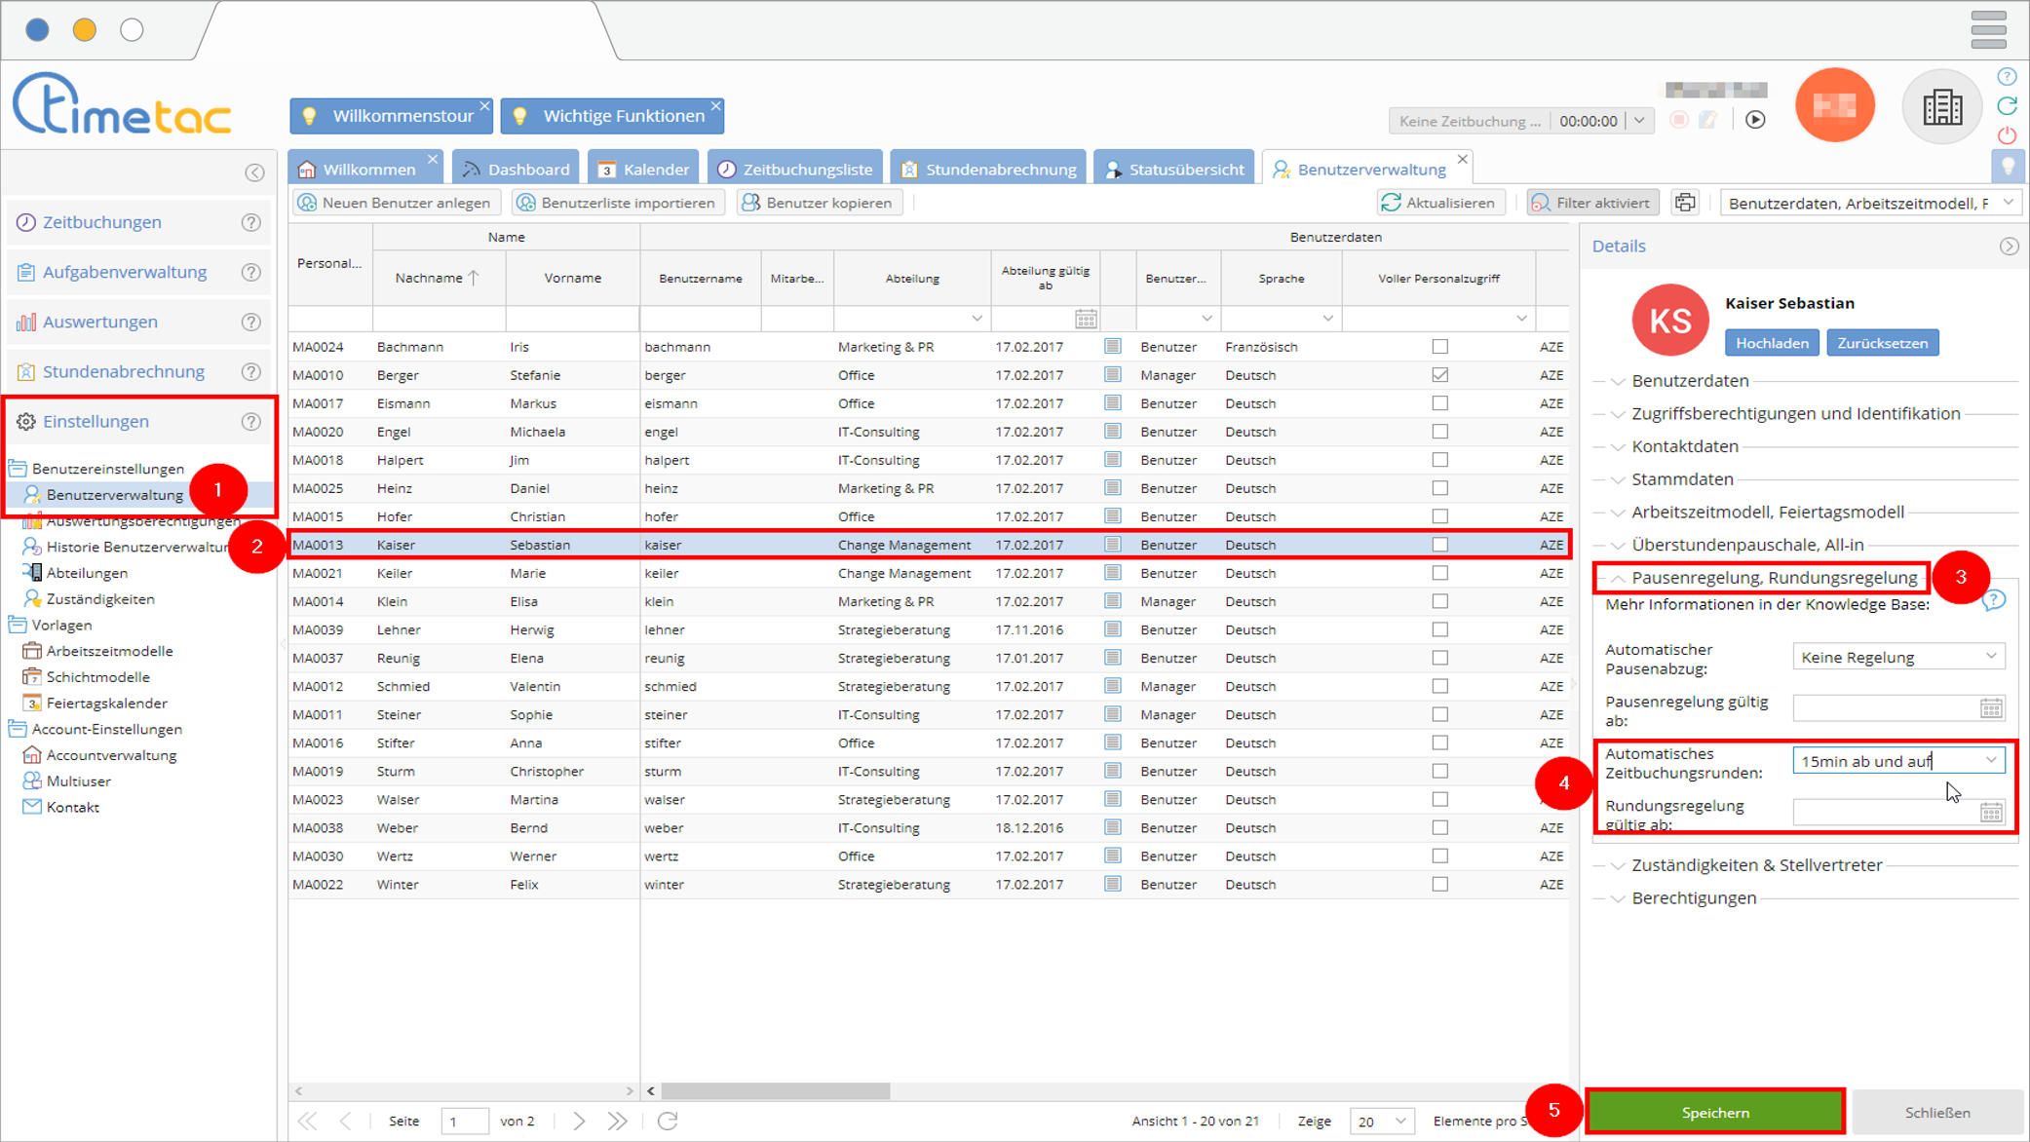
Task: Open calendar picker for Pausenregelung gültig ab
Action: [1991, 708]
